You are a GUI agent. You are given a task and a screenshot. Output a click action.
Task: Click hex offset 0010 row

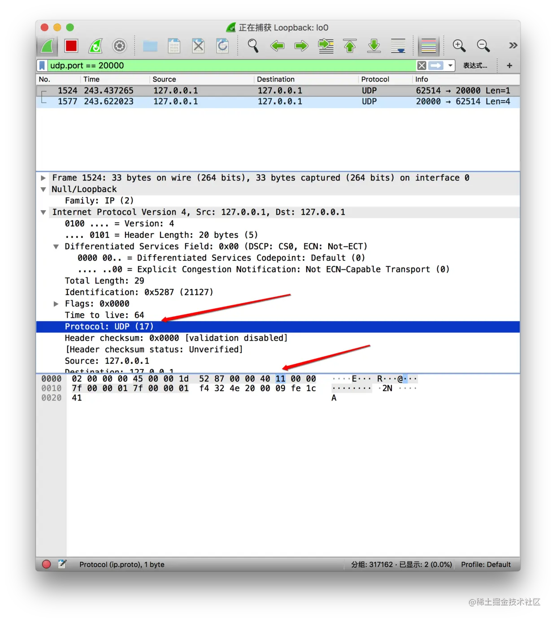click(52, 389)
